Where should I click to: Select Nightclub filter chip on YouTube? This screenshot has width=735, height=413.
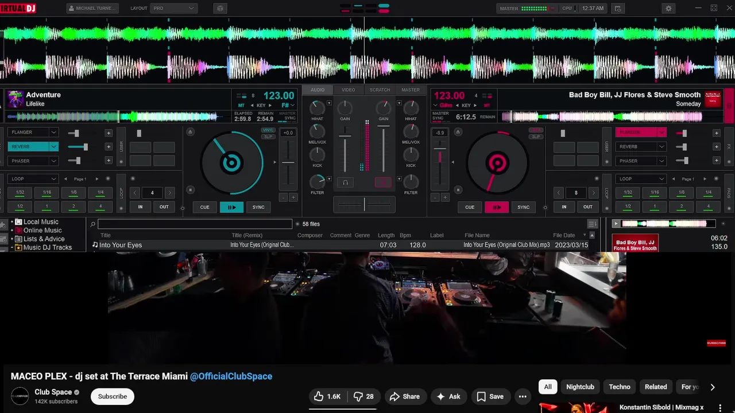click(x=580, y=387)
